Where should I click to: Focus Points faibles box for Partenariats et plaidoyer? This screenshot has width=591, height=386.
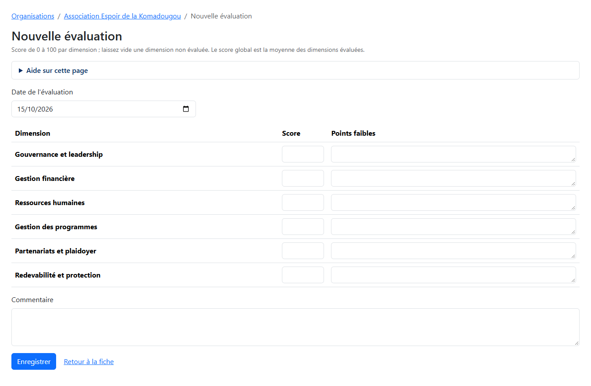[453, 251]
